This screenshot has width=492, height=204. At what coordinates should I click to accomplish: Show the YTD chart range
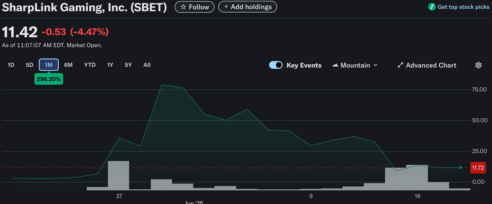[90, 65]
